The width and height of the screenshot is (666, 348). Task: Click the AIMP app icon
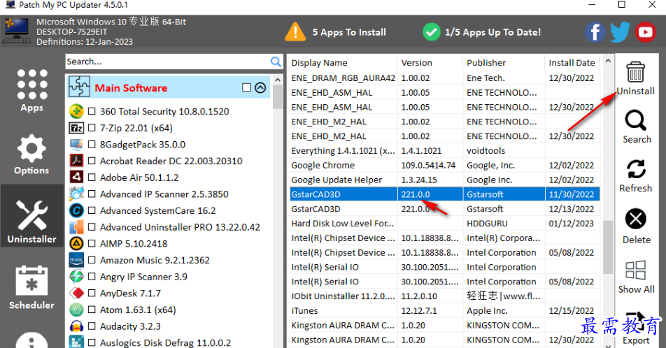76,244
